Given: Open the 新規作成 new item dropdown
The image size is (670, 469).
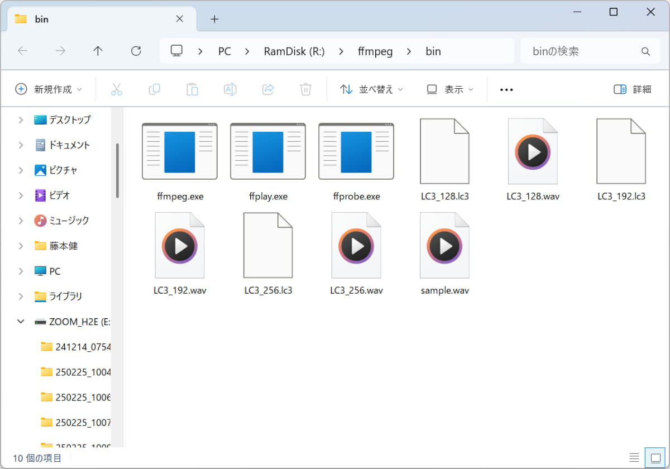Looking at the screenshot, I should coord(49,89).
